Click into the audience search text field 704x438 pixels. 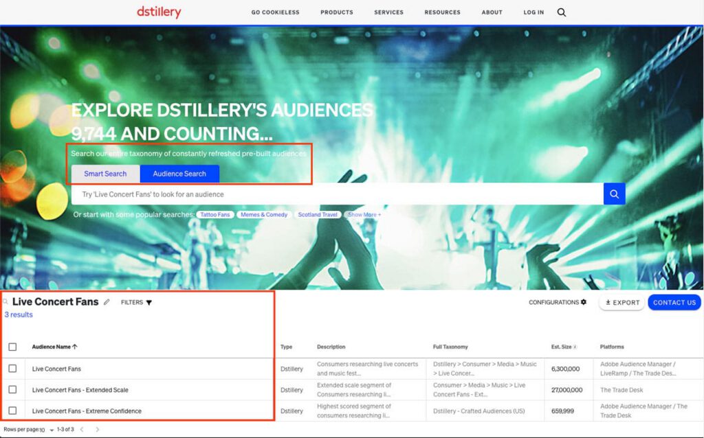(337, 194)
